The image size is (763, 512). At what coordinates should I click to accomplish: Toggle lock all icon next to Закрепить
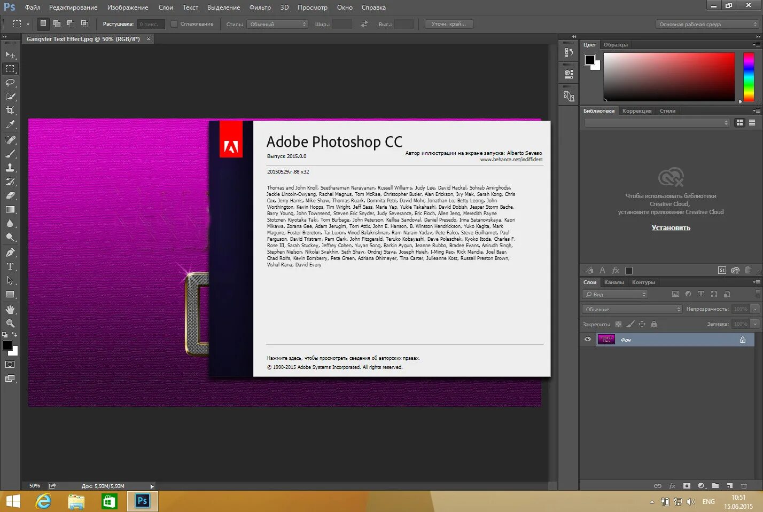pyautogui.click(x=653, y=324)
